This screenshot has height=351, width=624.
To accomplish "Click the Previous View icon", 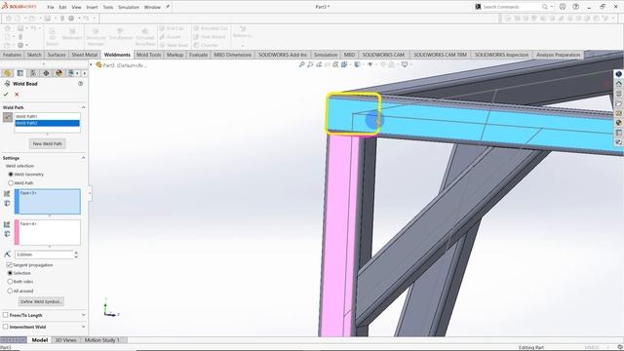I will 319,64.
